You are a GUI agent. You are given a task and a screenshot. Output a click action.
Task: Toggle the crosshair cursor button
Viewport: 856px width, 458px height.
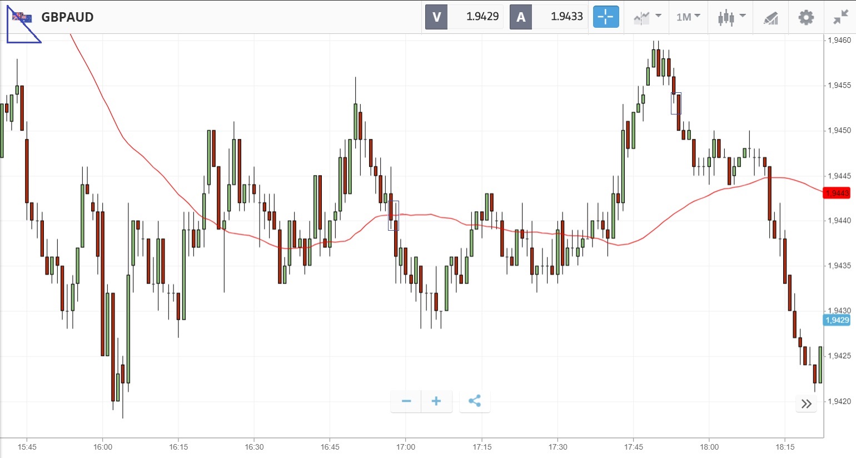click(605, 17)
